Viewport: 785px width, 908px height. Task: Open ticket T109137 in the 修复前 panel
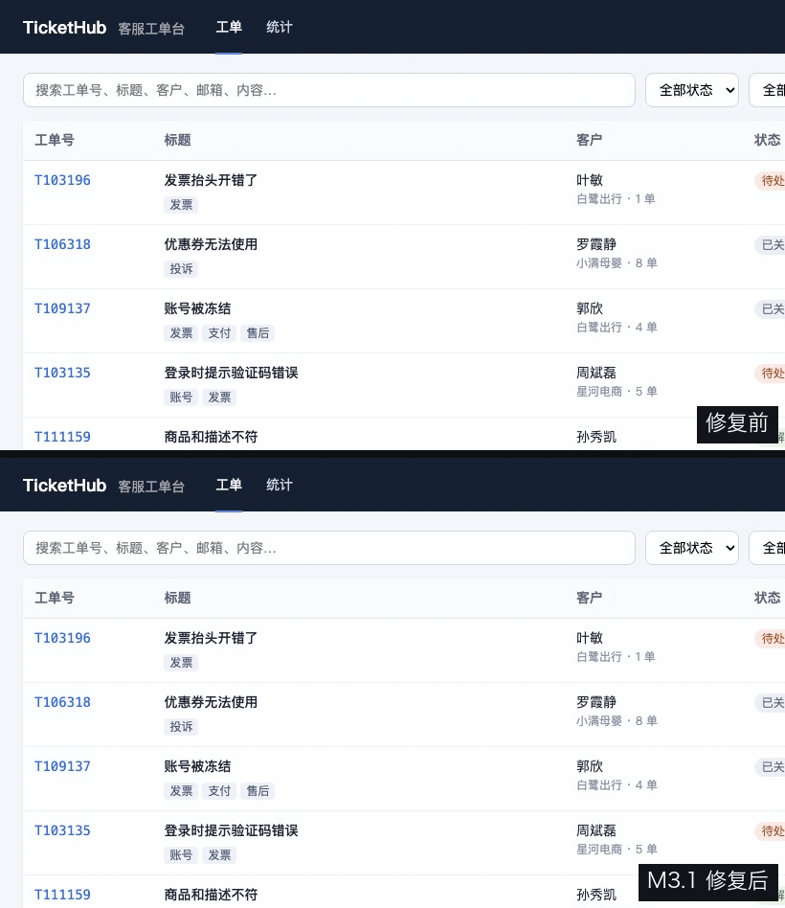point(62,308)
